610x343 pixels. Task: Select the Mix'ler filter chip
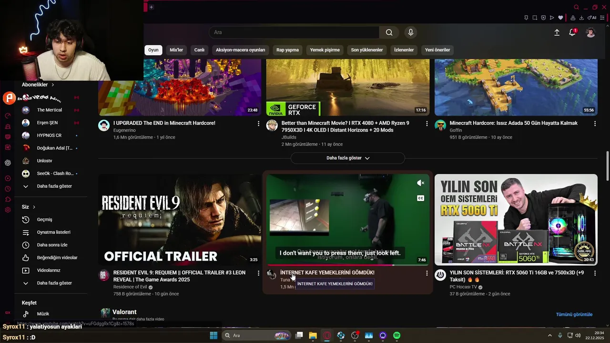click(x=176, y=50)
